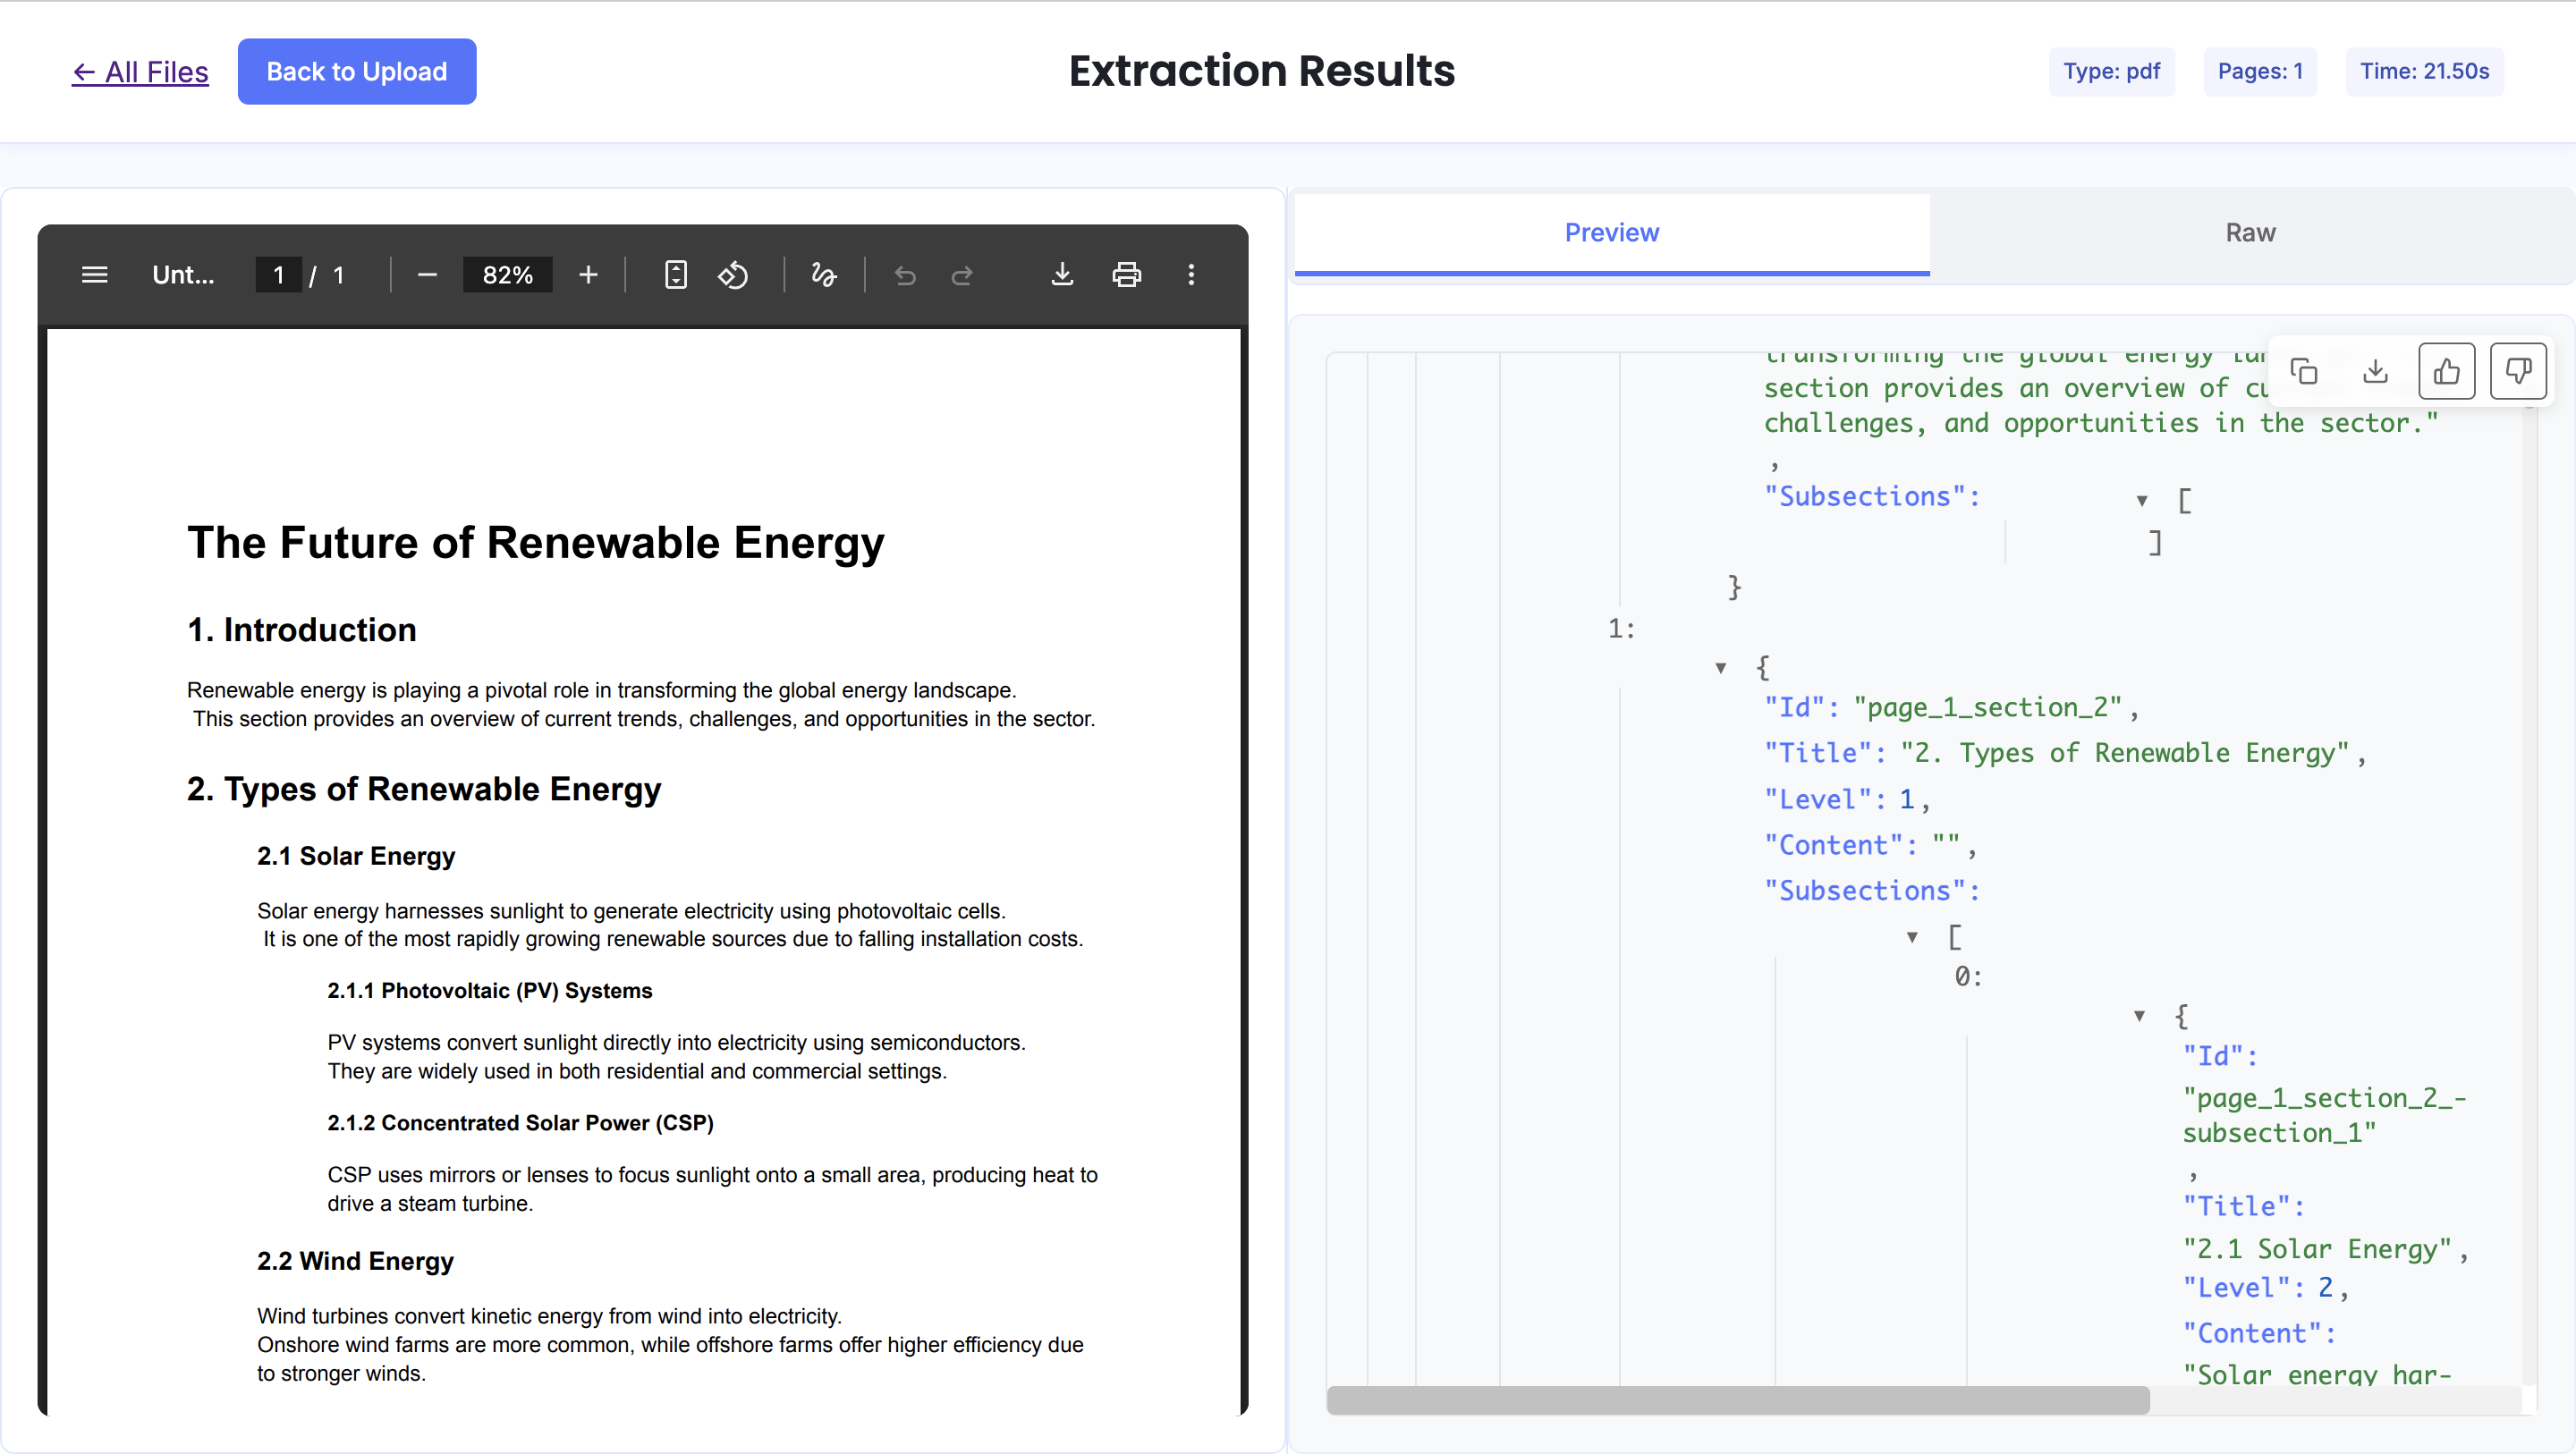Give thumbs up feedback
This screenshot has width=2576, height=1454.
(x=2446, y=372)
